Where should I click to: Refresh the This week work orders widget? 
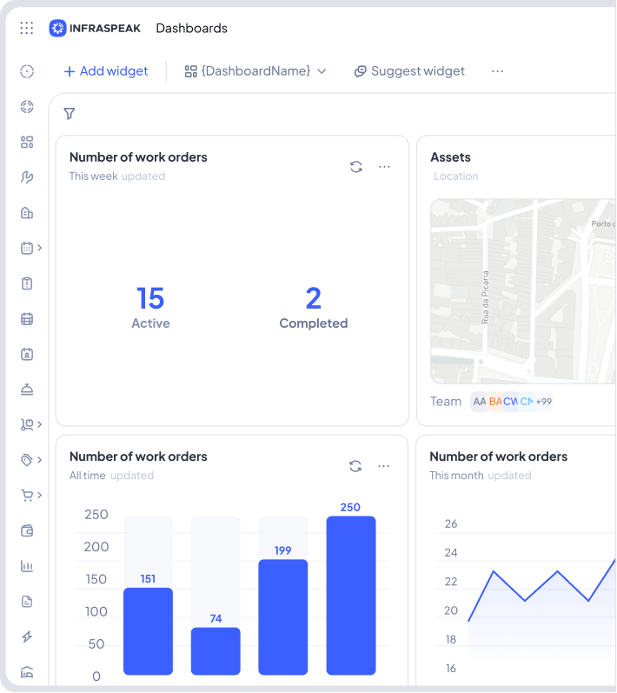(355, 167)
